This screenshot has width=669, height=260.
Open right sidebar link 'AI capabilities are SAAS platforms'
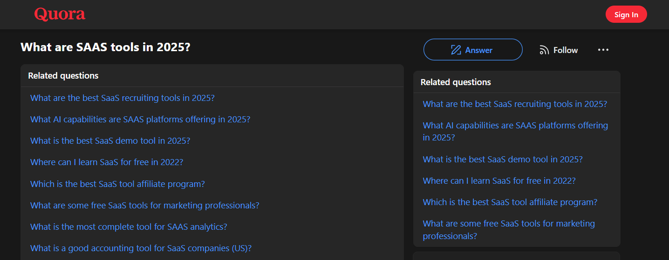coord(515,131)
